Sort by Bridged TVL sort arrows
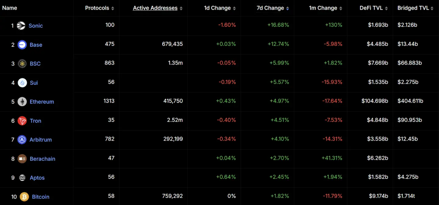The image size is (439, 205). coord(432,9)
